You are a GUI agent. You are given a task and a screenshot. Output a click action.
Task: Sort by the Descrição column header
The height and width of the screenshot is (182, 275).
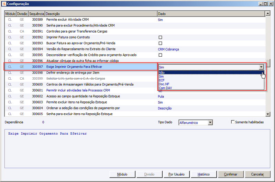click(x=101, y=14)
